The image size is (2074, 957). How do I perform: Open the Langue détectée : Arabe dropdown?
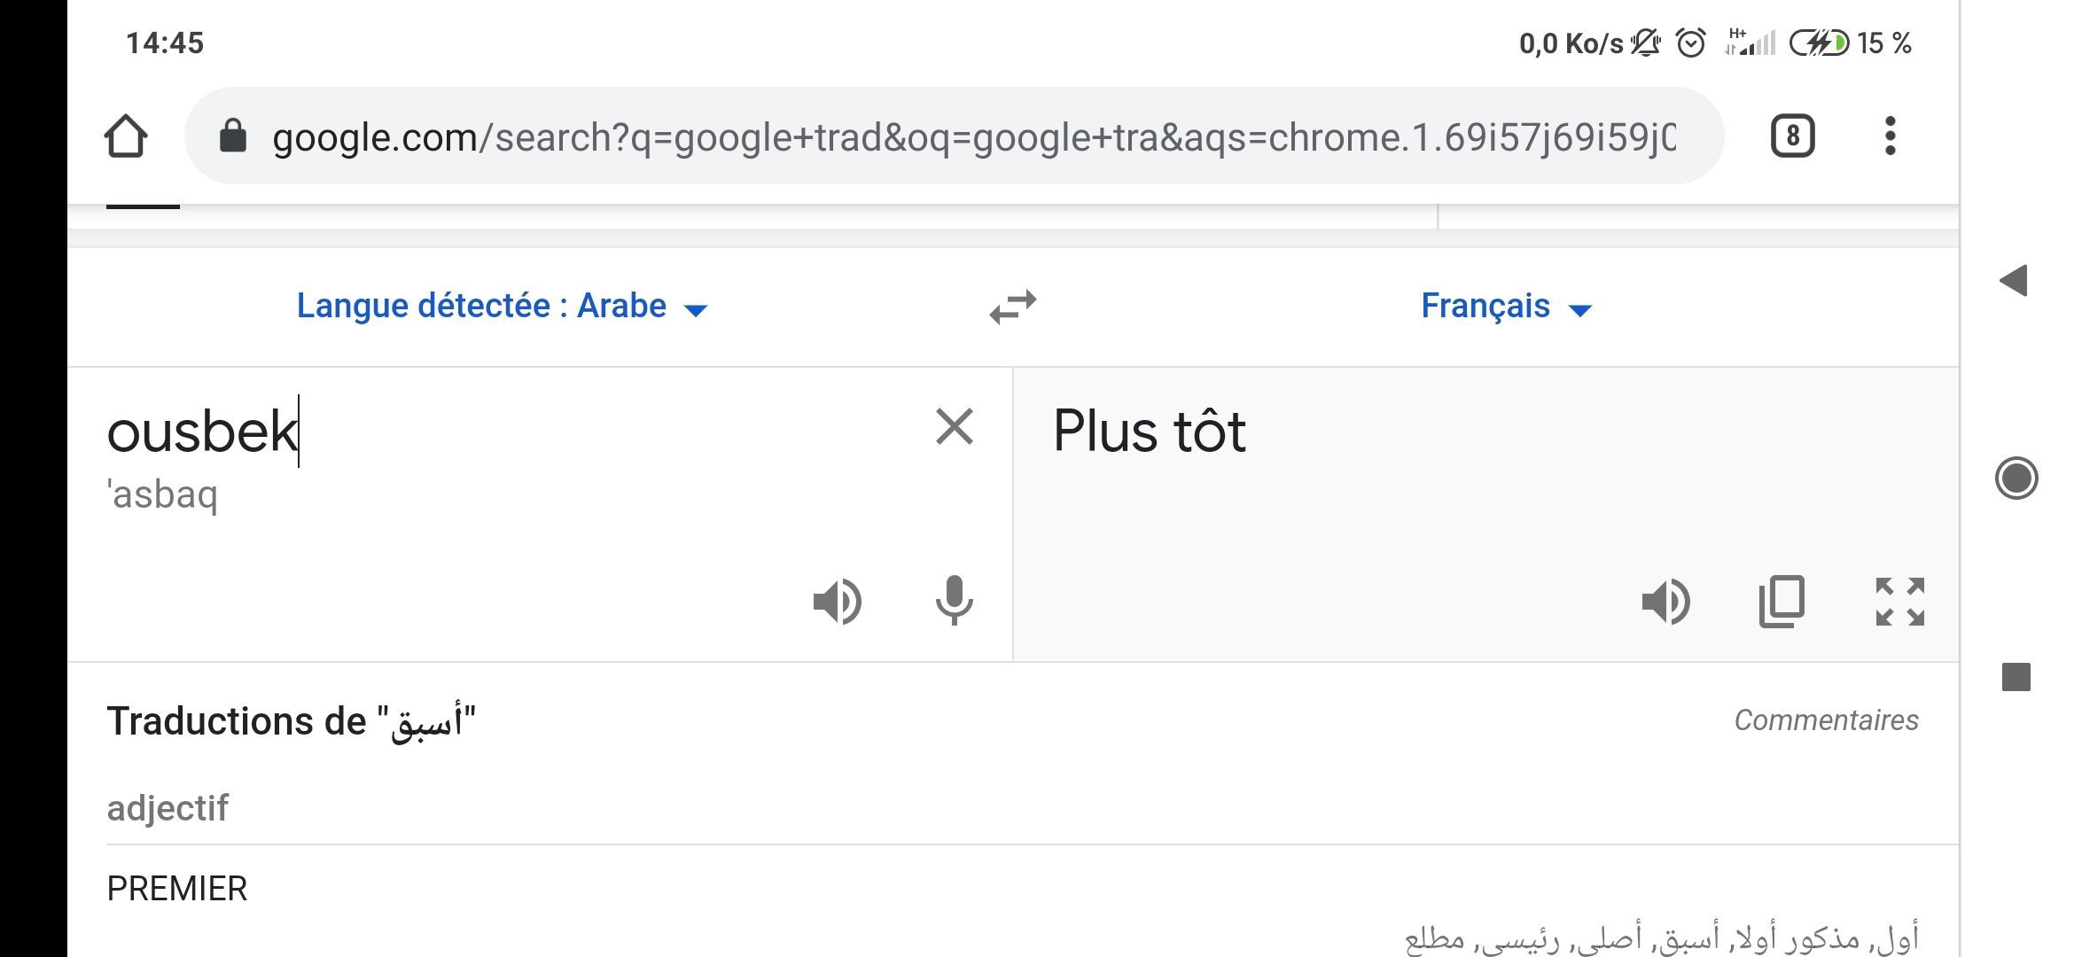[x=503, y=307]
